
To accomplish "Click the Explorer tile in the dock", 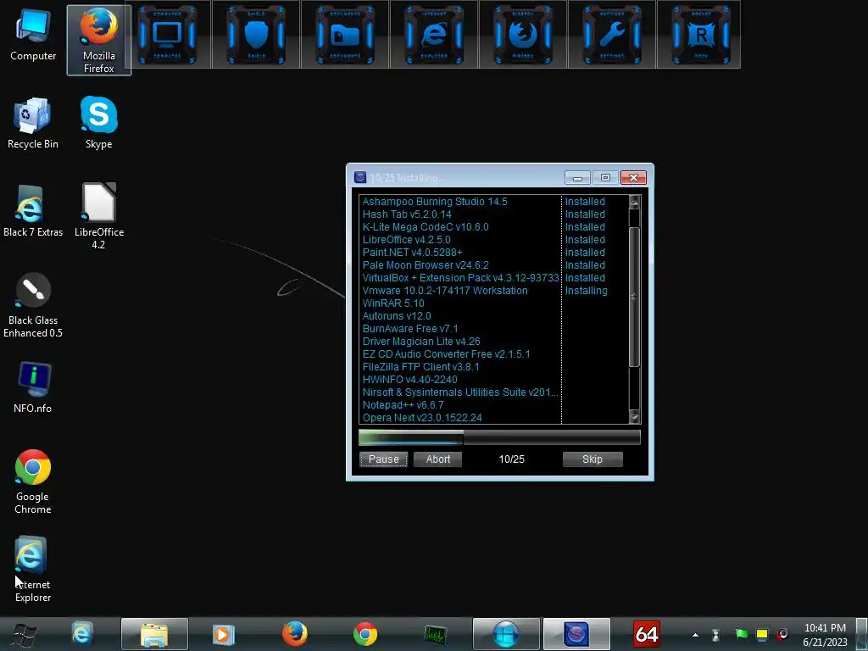I will [434, 34].
